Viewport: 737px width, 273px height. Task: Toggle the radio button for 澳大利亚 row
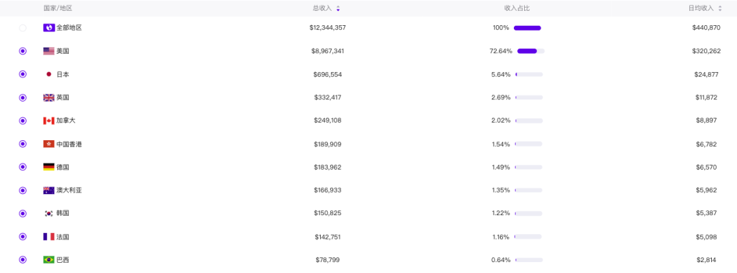[x=23, y=190]
